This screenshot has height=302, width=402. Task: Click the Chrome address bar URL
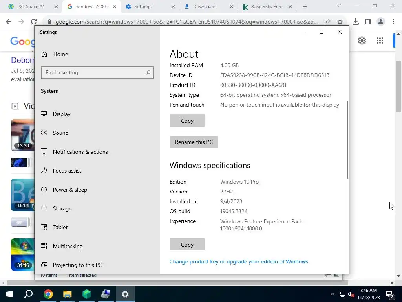point(186,22)
